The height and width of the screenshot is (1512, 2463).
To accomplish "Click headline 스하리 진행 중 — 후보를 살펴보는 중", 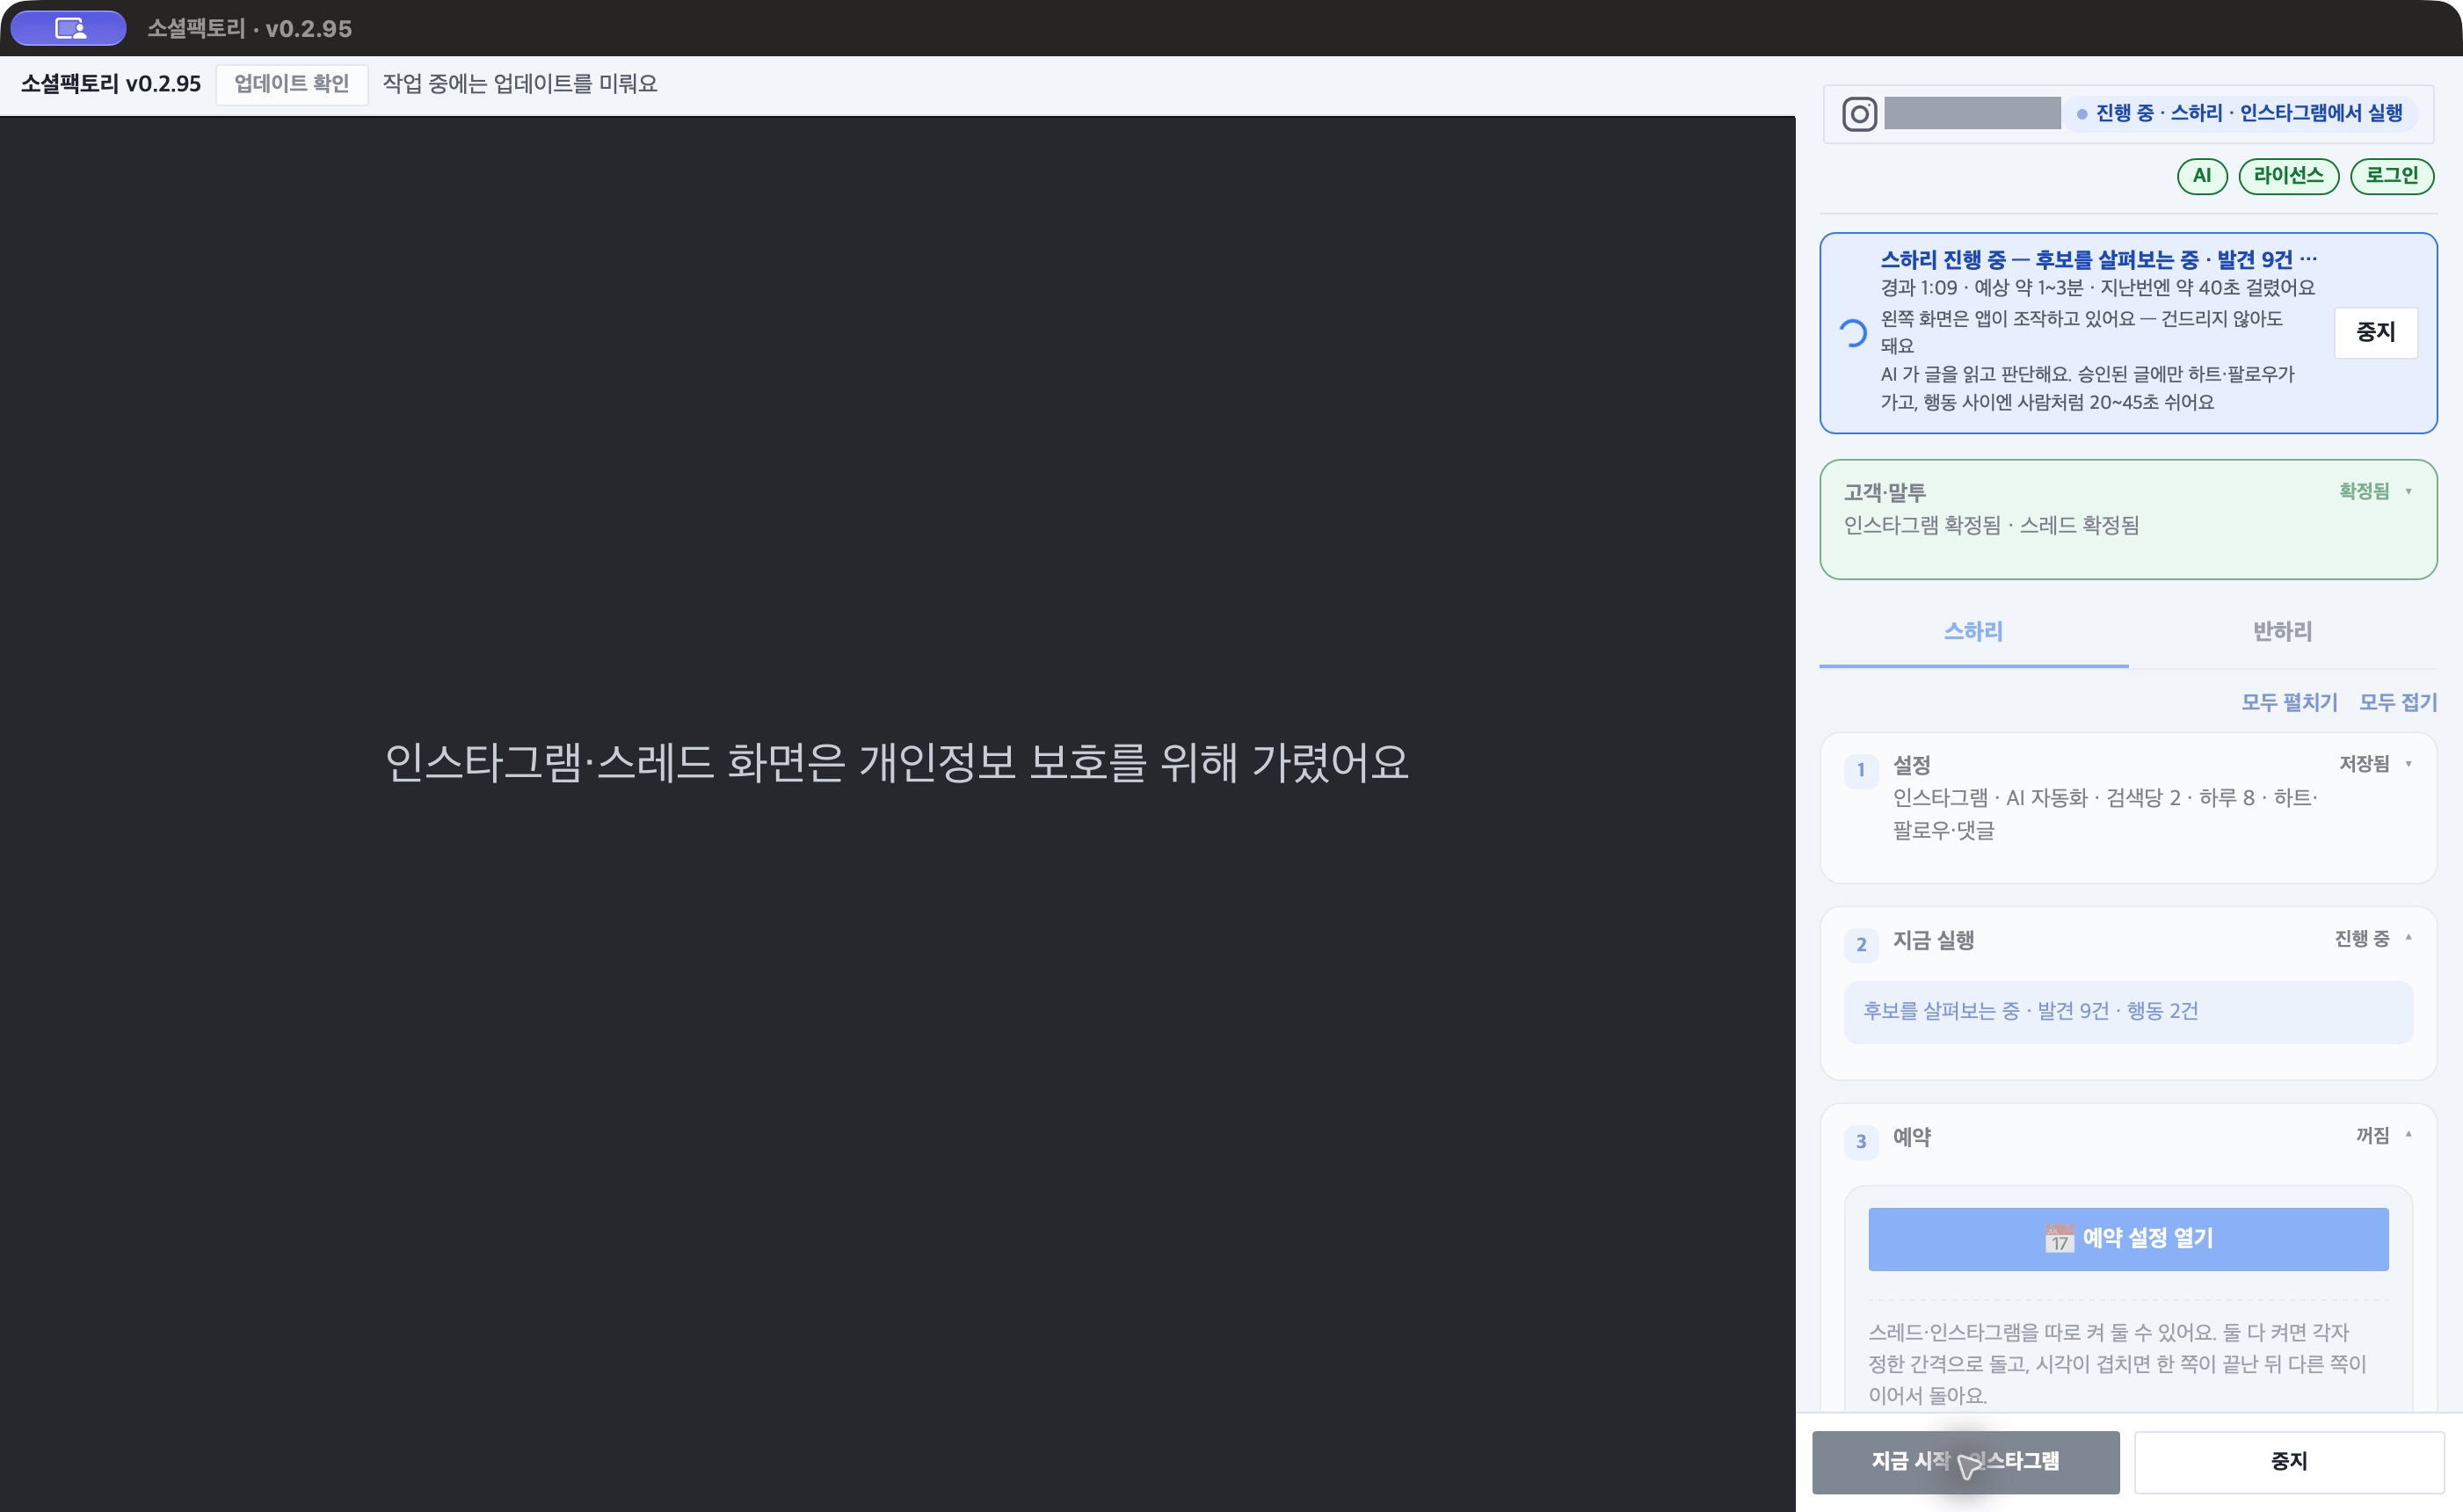I will [x=2039, y=260].
